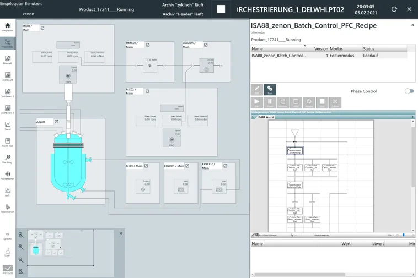
Task: Click the Status column header in recipe list
Action: pos(384,48)
